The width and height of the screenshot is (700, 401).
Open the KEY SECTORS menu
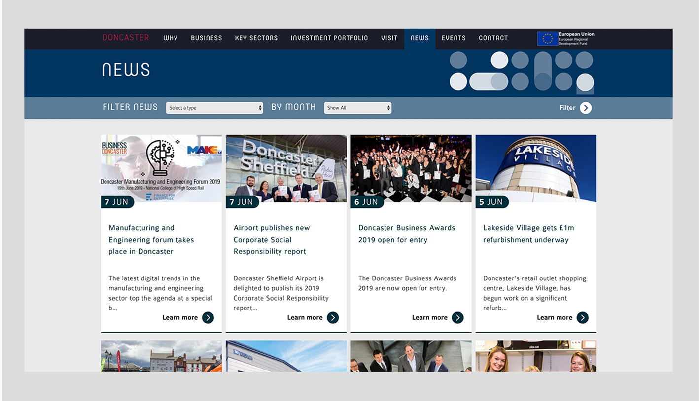tap(256, 38)
